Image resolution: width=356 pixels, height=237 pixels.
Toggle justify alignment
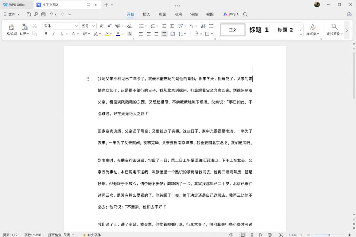[x=164, y=34]
